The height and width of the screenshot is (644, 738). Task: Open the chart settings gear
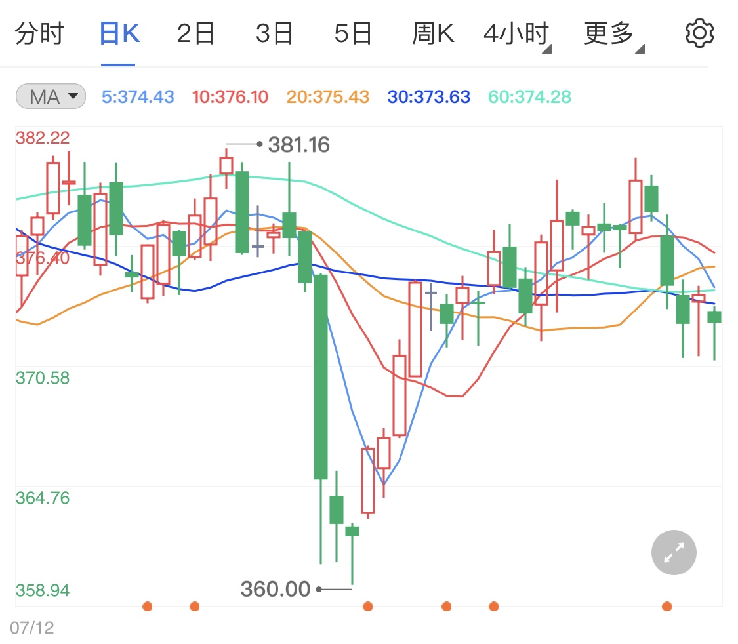699,33
